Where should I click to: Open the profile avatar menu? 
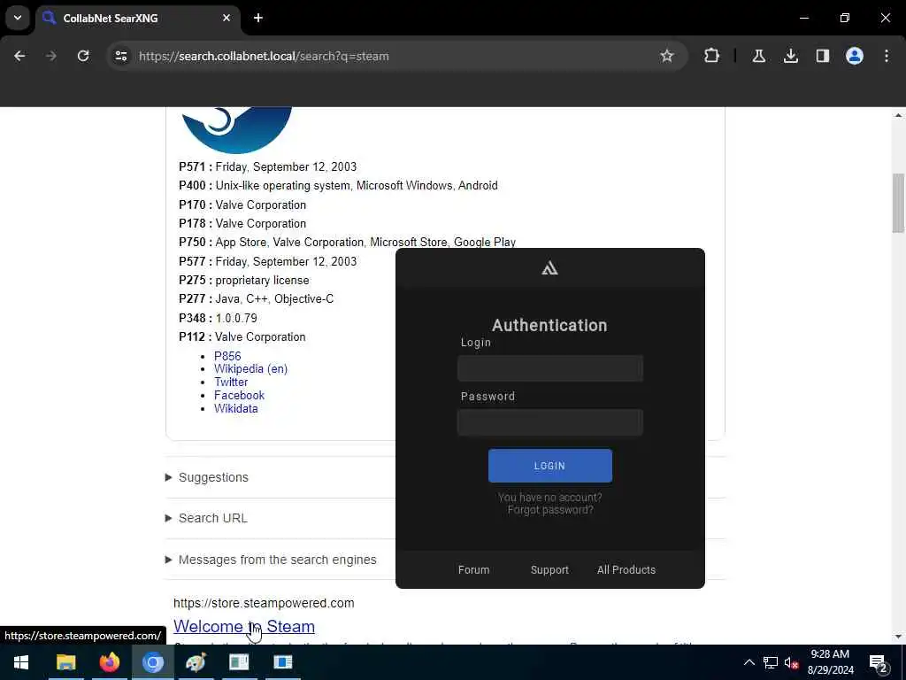(x=855, y=56)
